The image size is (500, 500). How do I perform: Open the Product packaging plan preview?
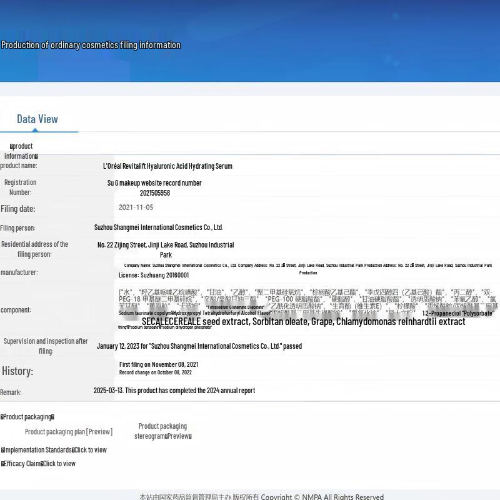69,432
